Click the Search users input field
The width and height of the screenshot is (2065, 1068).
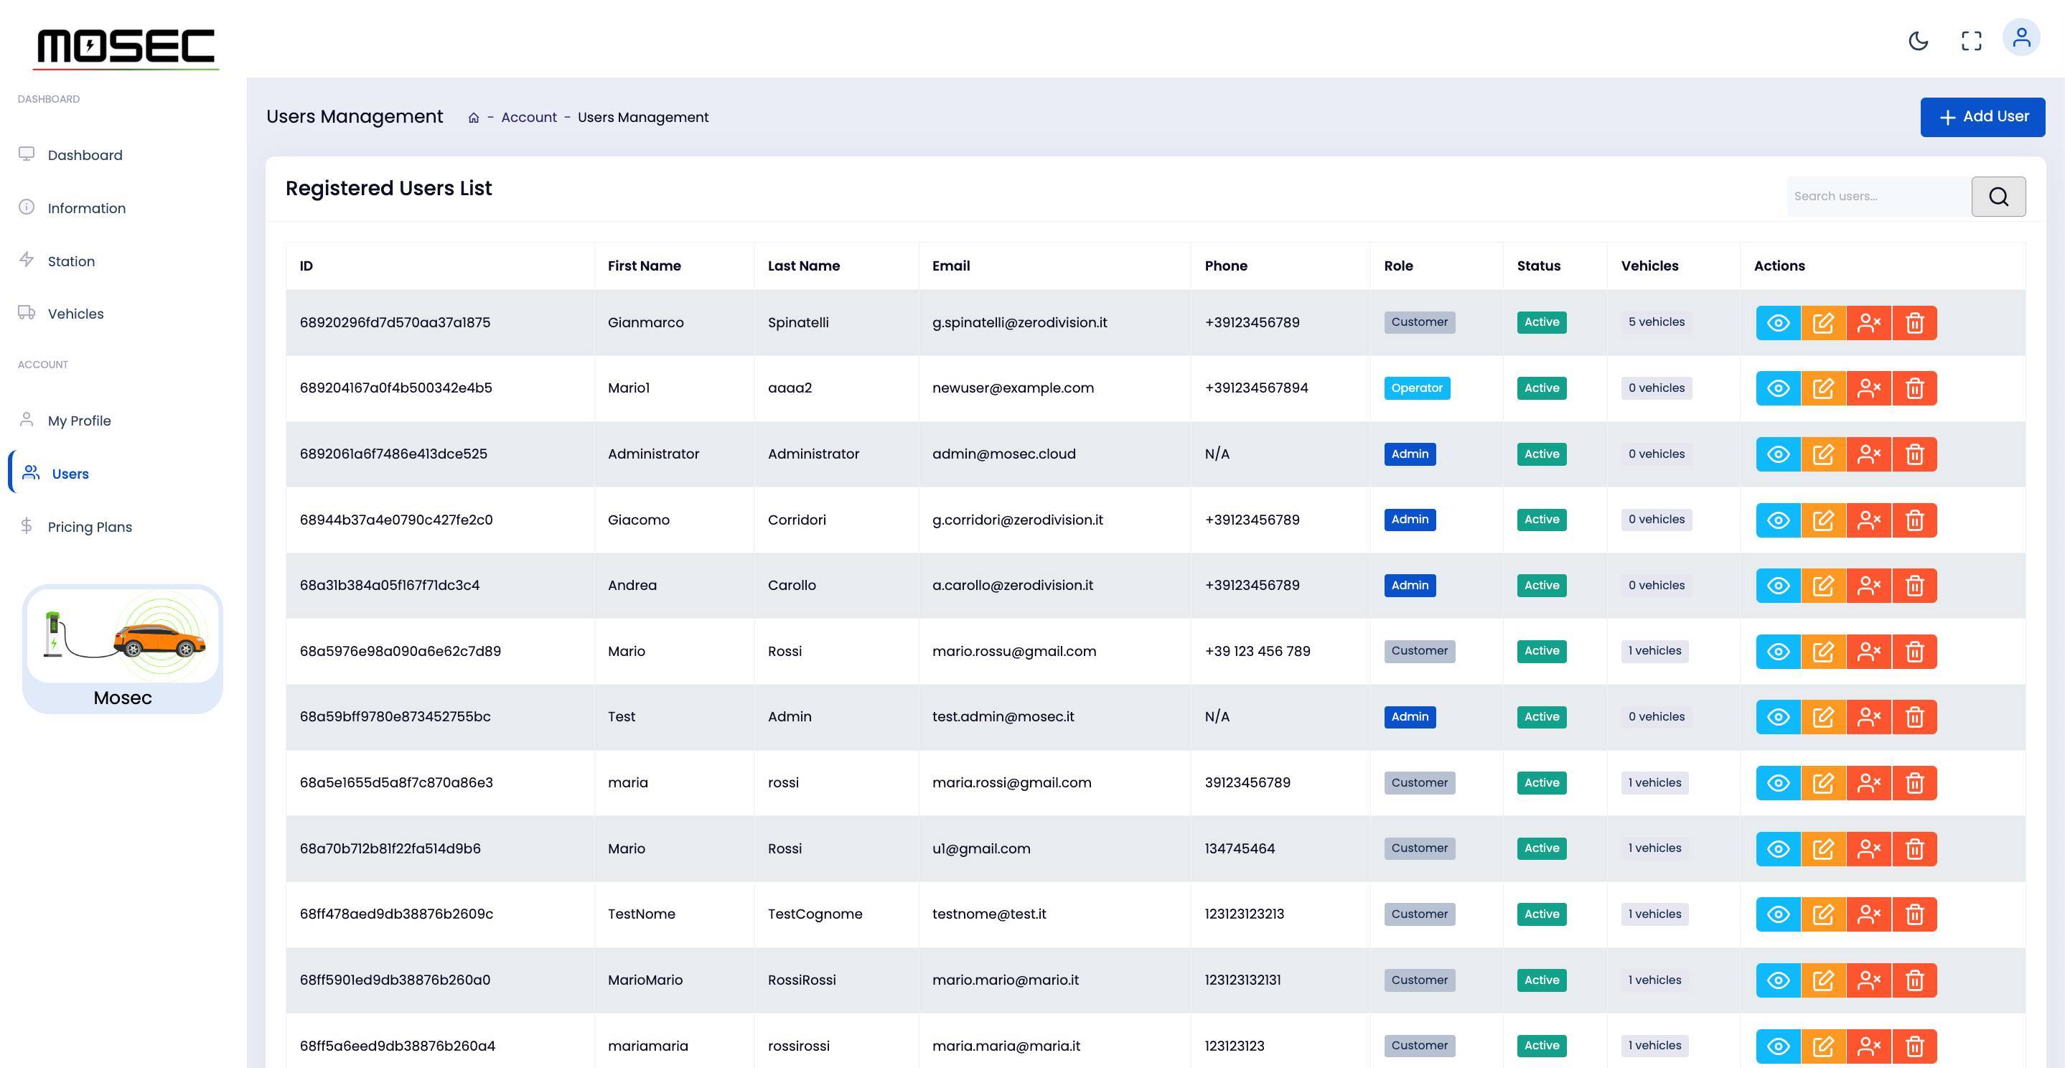pos(1878,197)
